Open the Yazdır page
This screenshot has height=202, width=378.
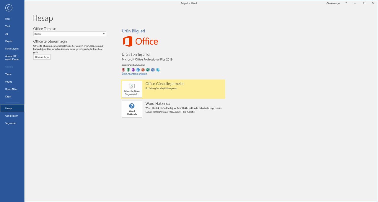[x=12, y=74]
